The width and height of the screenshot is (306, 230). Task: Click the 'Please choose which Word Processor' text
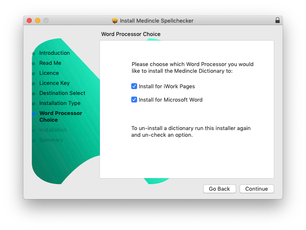click(x=192, y=68)
